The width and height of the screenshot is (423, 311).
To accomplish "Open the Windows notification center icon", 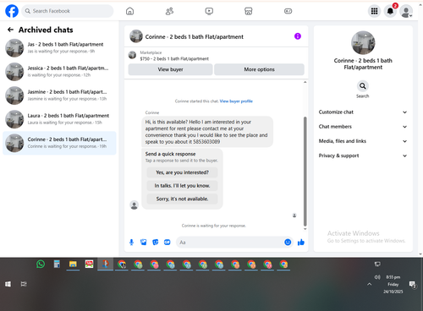I will coord(413,285).
